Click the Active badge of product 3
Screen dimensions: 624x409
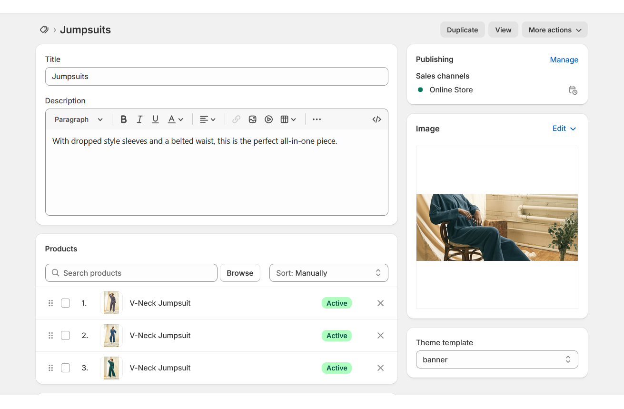(x=337, y=368)
